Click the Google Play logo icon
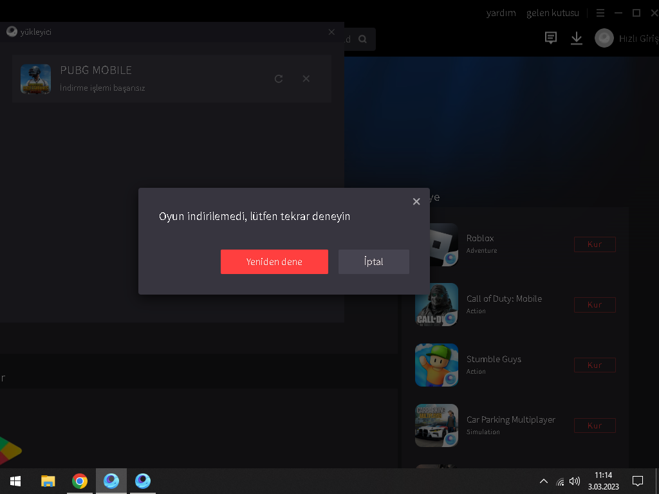Viewport: 659px width, 494px height. click(x=10, y=450)
